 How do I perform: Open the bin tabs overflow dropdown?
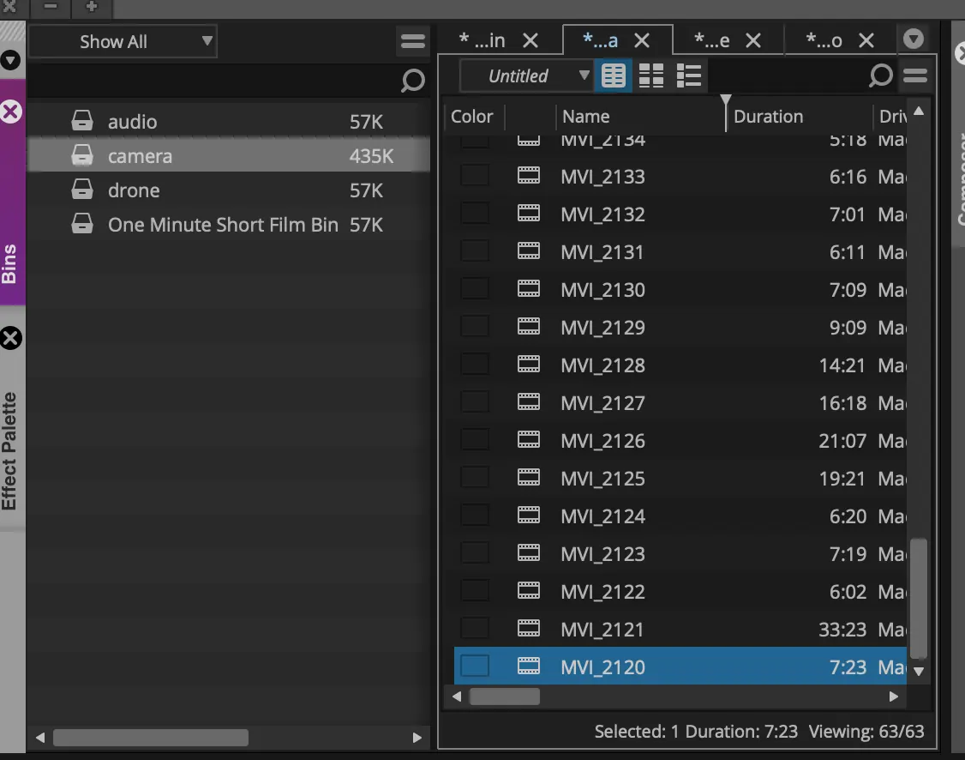coord(914,39)
